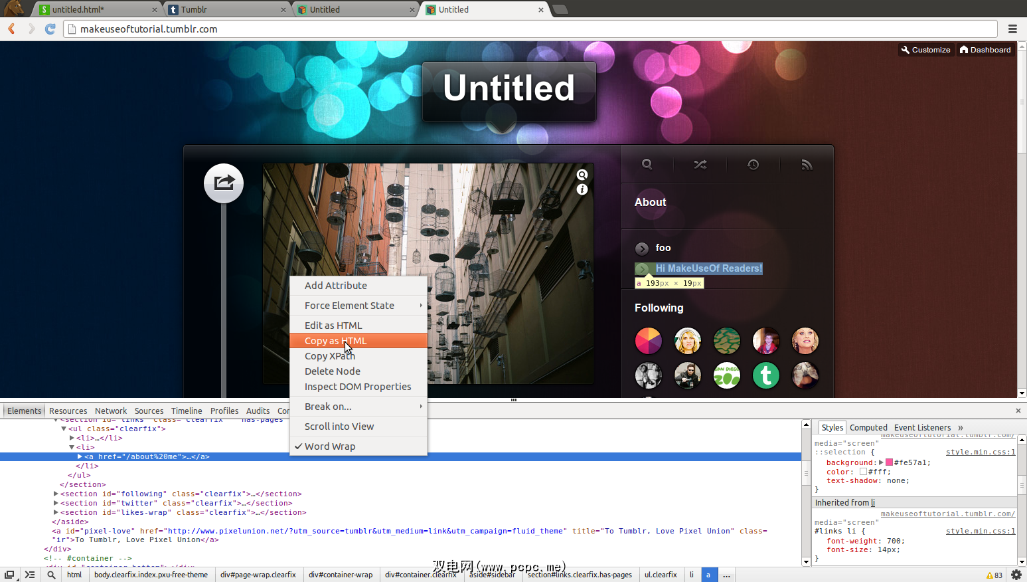Expand section id="following" node
This screenshot has width=1027, height=582.
click(56, 494)
